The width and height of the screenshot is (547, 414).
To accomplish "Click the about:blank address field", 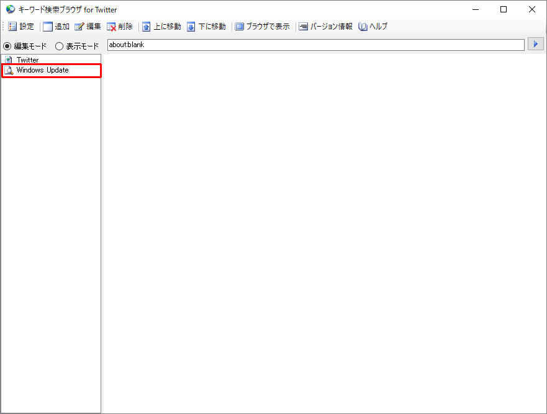I will coord(315,45).
